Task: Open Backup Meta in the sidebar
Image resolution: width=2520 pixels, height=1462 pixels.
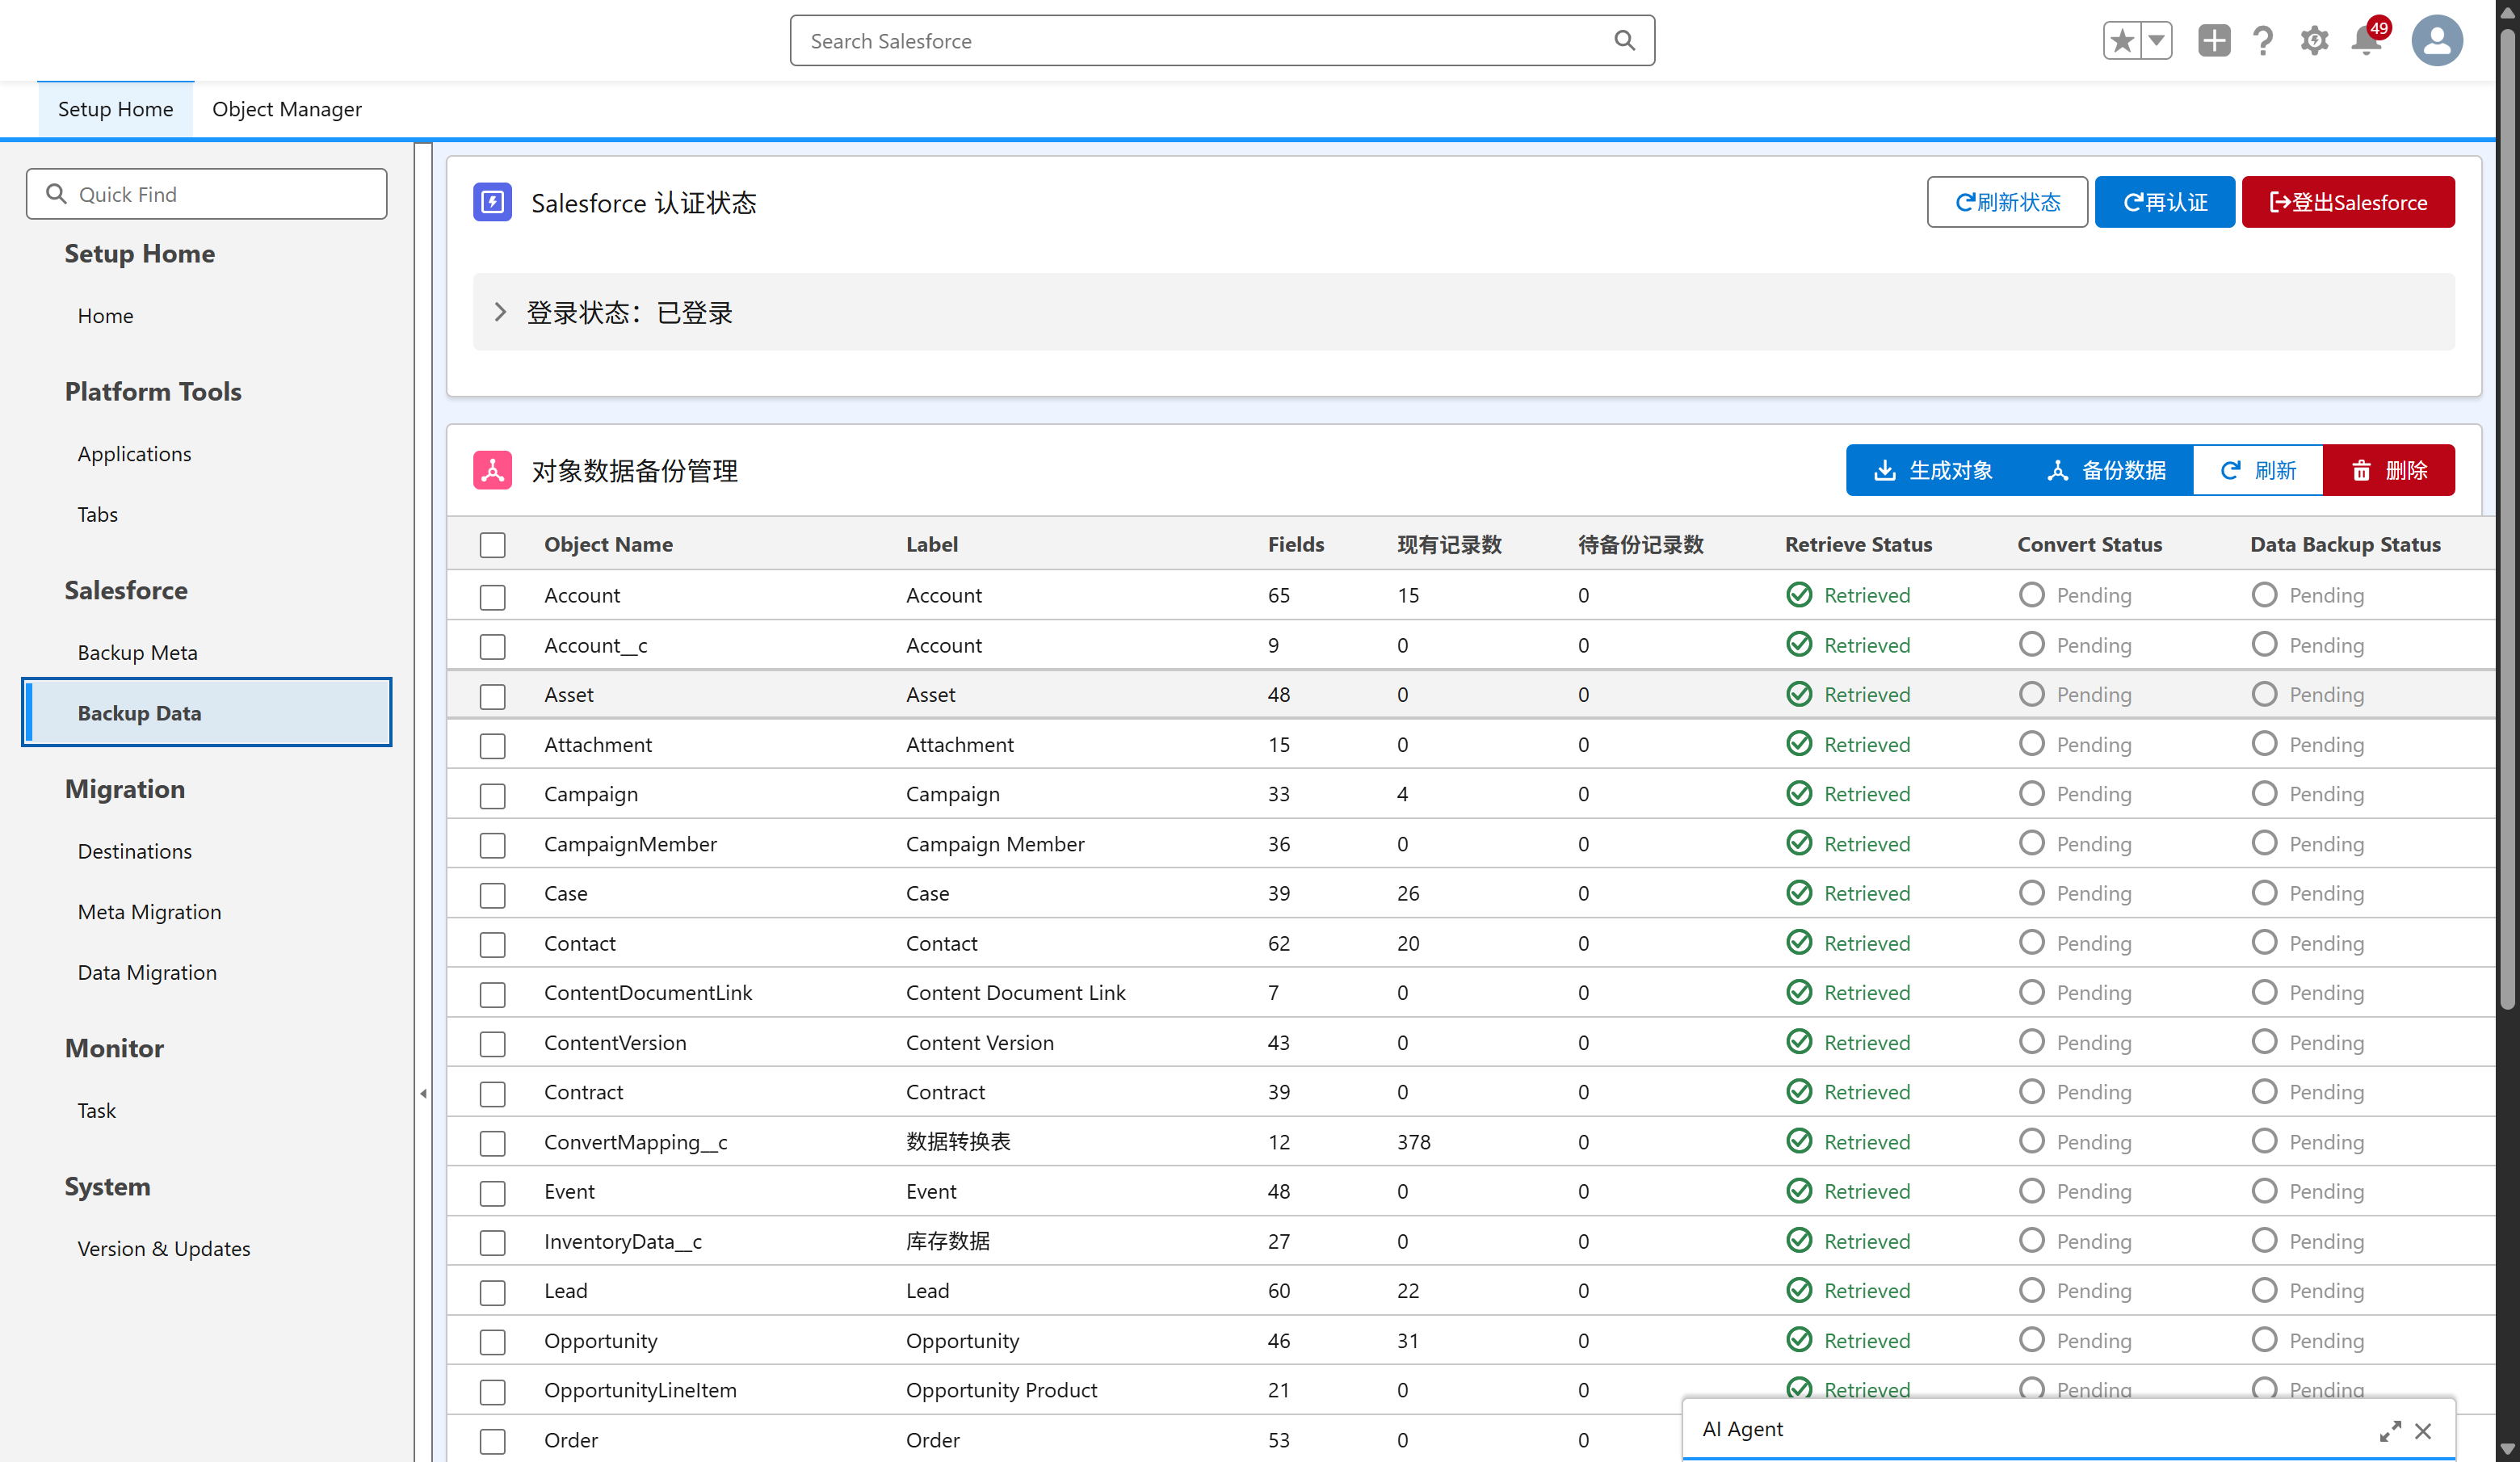Action: click(x=137, y=652)
